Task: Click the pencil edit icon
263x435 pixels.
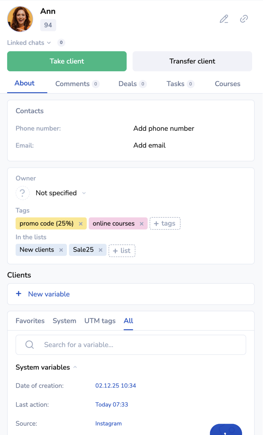Action: point(224,19)
